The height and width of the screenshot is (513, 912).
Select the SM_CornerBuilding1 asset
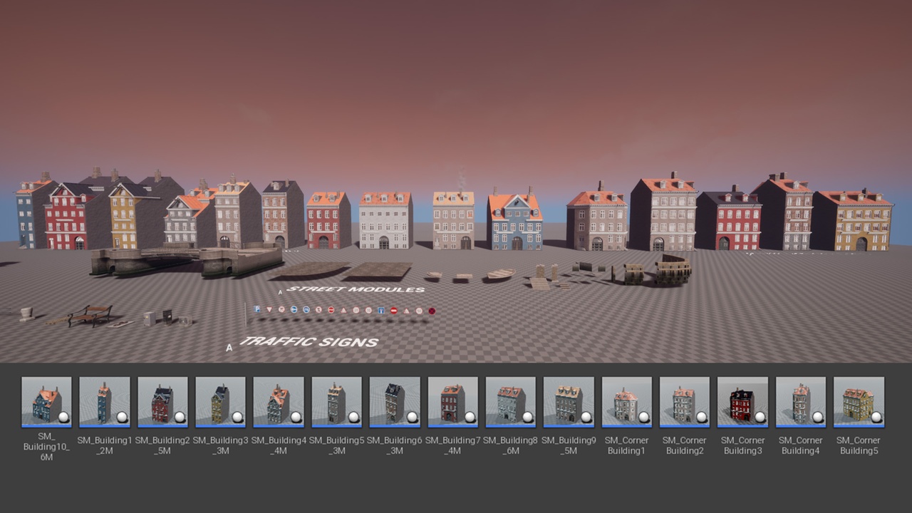[x=626, y=402]
